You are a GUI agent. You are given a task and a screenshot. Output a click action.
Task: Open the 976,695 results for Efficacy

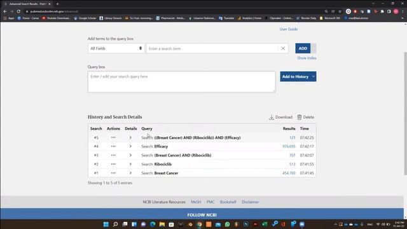(289, 146)
